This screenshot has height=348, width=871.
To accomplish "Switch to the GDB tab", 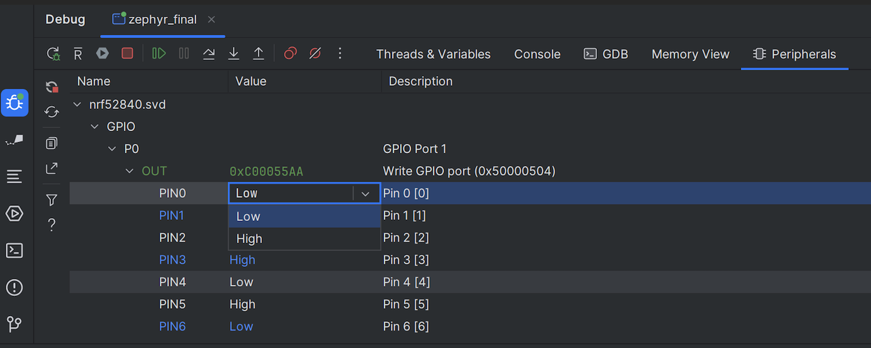I will click(606, 55).
